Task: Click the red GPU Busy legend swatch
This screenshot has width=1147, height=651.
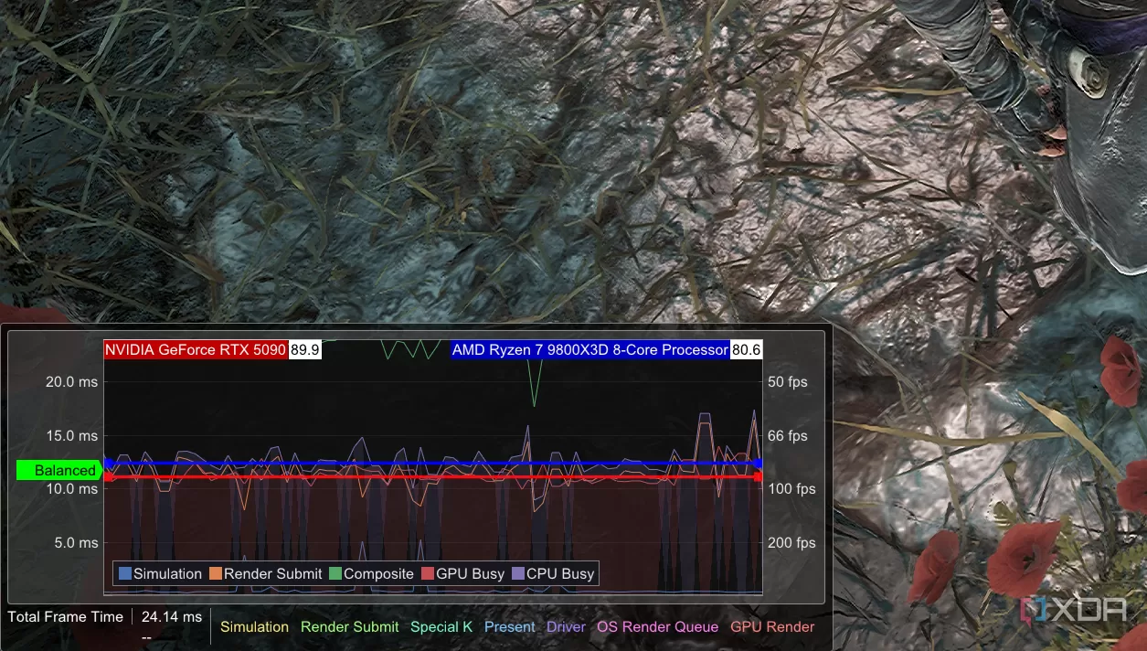Action: pos(428,574)
